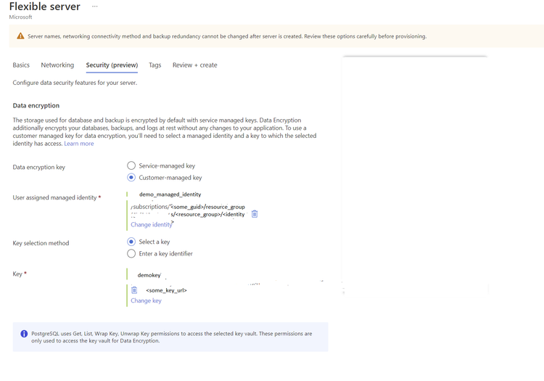The image size is (544, 381).
Task: Choose the Customer-managed key radio button
Action: [131, 178]
